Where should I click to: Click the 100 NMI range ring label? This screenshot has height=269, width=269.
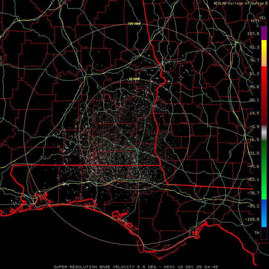pos(134,24)
